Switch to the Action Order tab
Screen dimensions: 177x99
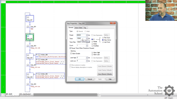coord(78,28)
